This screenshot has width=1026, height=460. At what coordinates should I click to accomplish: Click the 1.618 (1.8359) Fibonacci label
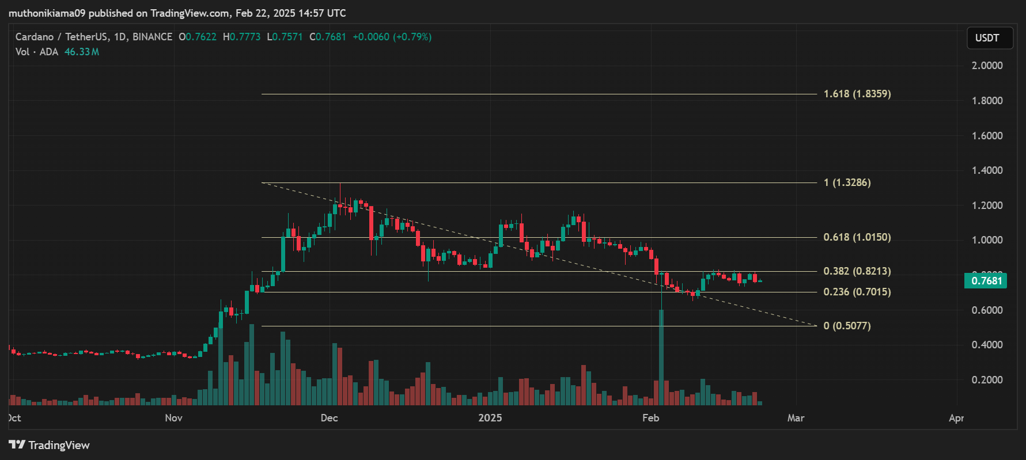857,94
